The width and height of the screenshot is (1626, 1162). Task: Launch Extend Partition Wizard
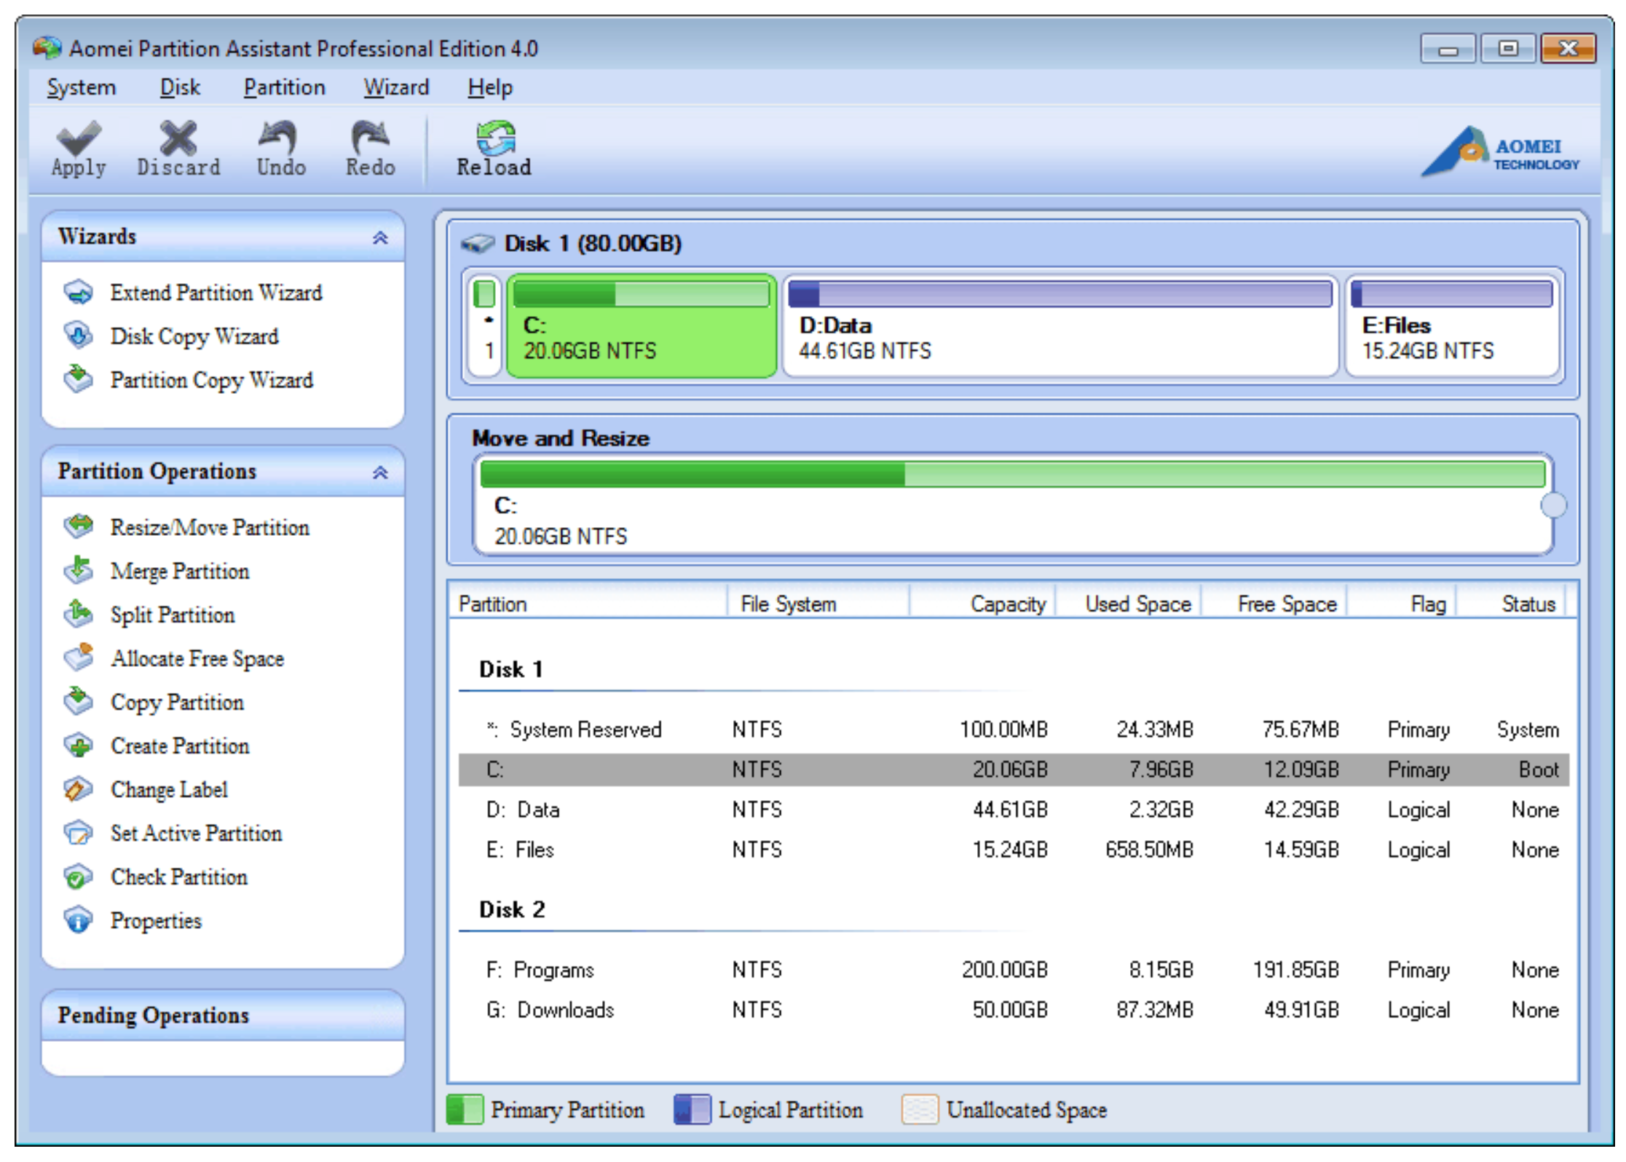[x=216, y=293]
